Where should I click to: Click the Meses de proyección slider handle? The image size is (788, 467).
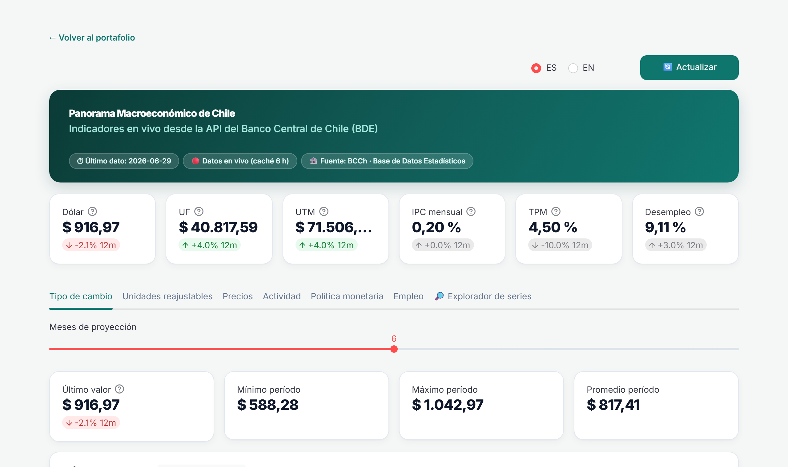click(394, 349)
